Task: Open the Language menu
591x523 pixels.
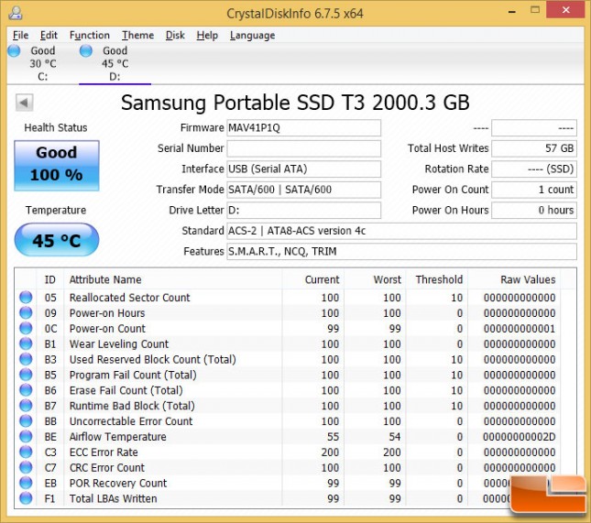Action: coord(253,36)
